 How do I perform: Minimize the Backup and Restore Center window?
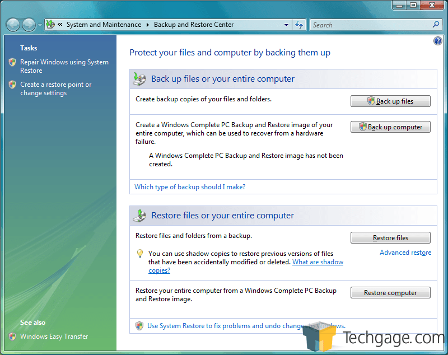point(399,6)
